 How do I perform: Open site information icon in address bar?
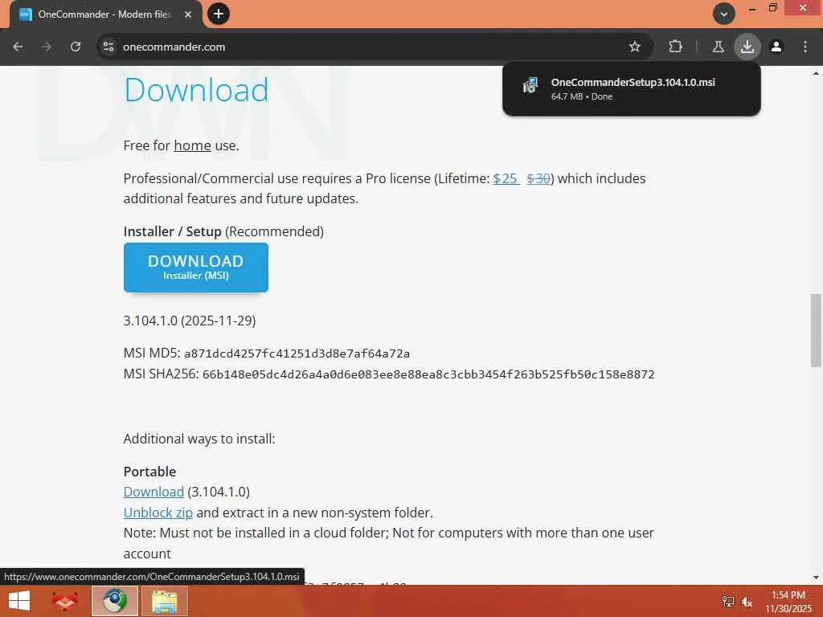coord(109,47)
